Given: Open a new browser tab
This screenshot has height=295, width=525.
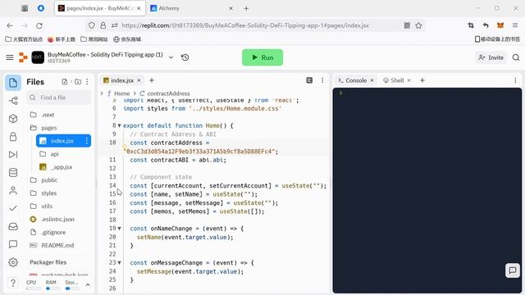Looking at the screenshot, I should click(x=246, y=8).
